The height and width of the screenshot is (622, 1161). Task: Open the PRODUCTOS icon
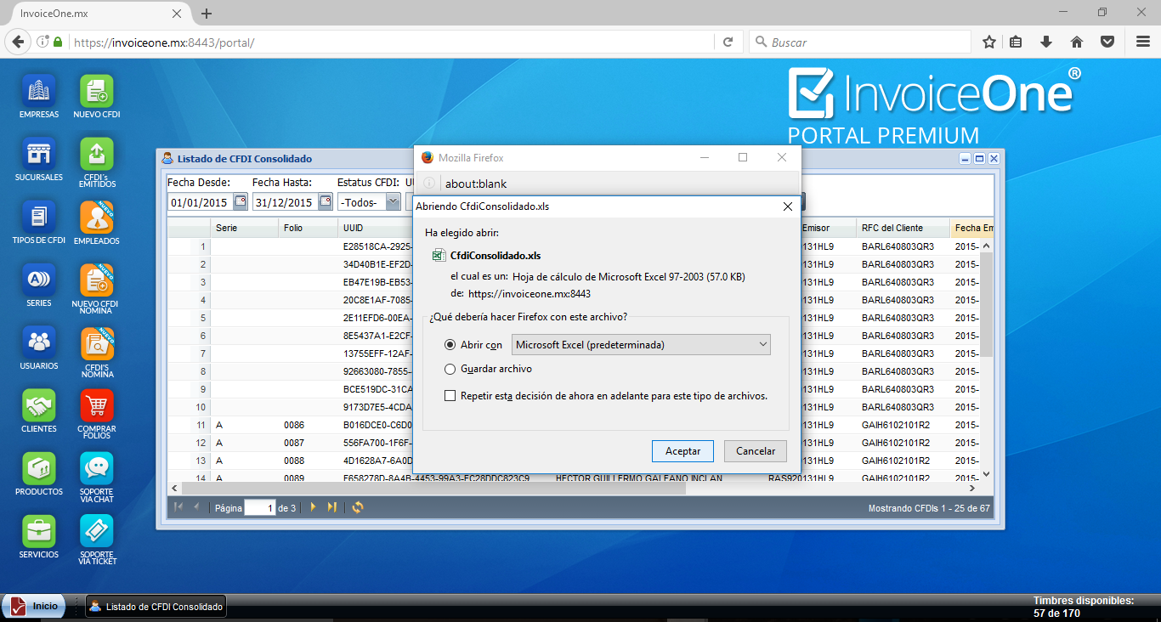pos(39,469)
